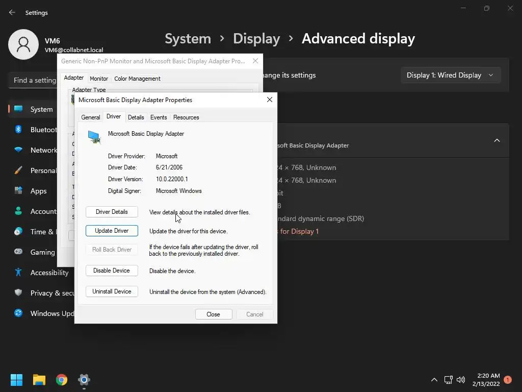Open the Gaming settings category
Viewport: 522px width, 392px height.
(33, 252)
